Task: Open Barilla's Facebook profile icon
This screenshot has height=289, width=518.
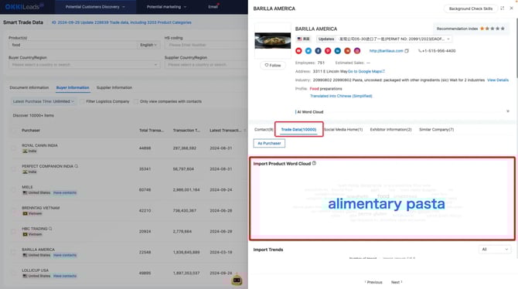Action: [318, 51]
